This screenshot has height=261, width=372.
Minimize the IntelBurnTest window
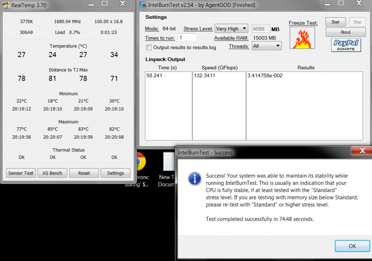click(x=328, y=4)
